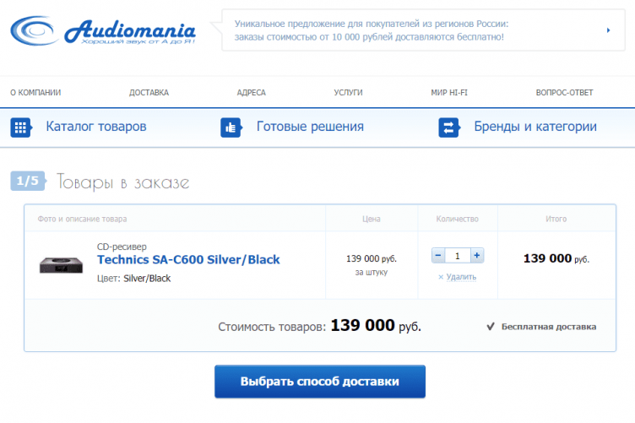Increase quantity with the plus button
The height and width of the screenshot is (423, 635).
(x=477, y=255)
